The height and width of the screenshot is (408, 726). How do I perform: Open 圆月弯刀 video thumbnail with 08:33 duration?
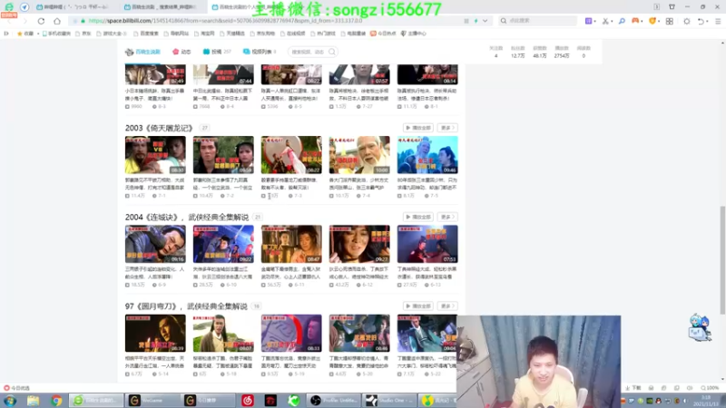[x=291, y=334]
